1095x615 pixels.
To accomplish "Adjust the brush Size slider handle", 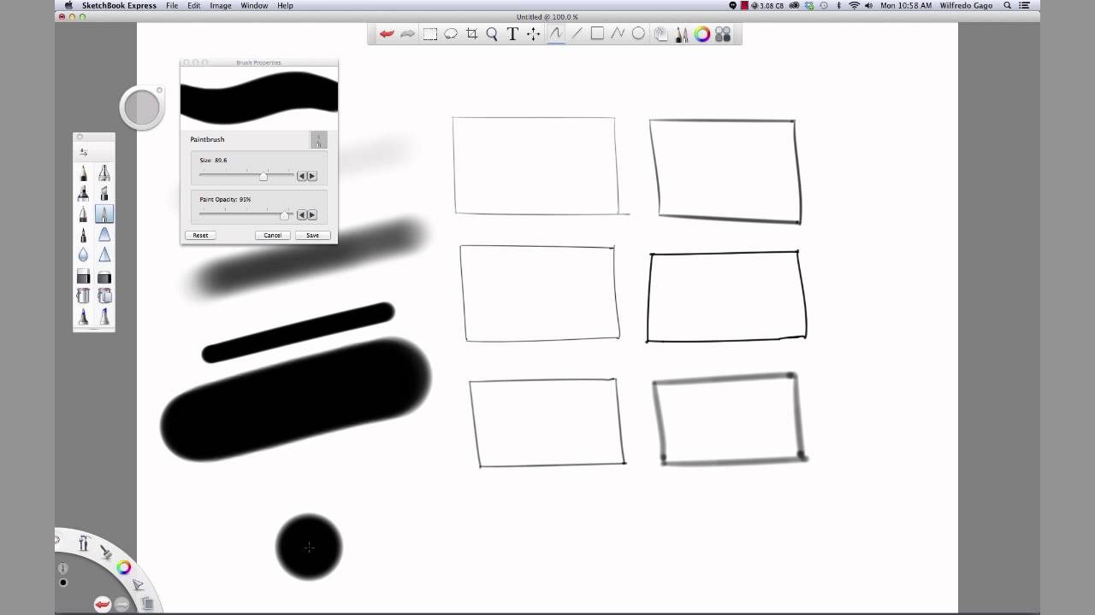I will 263,175.
